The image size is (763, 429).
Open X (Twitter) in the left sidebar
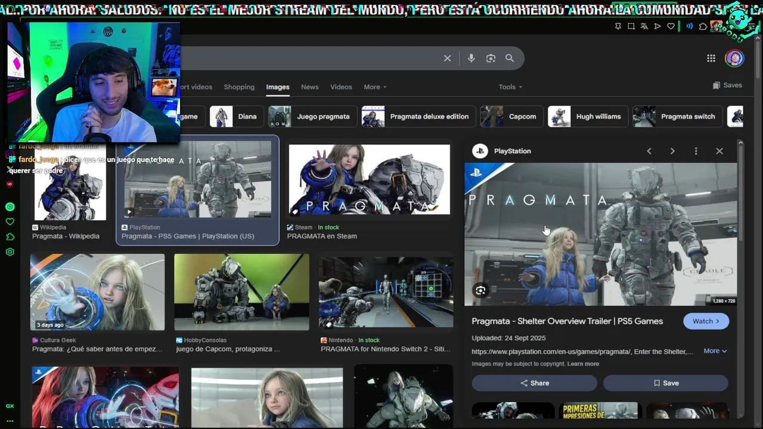click(x=10, y=169)
